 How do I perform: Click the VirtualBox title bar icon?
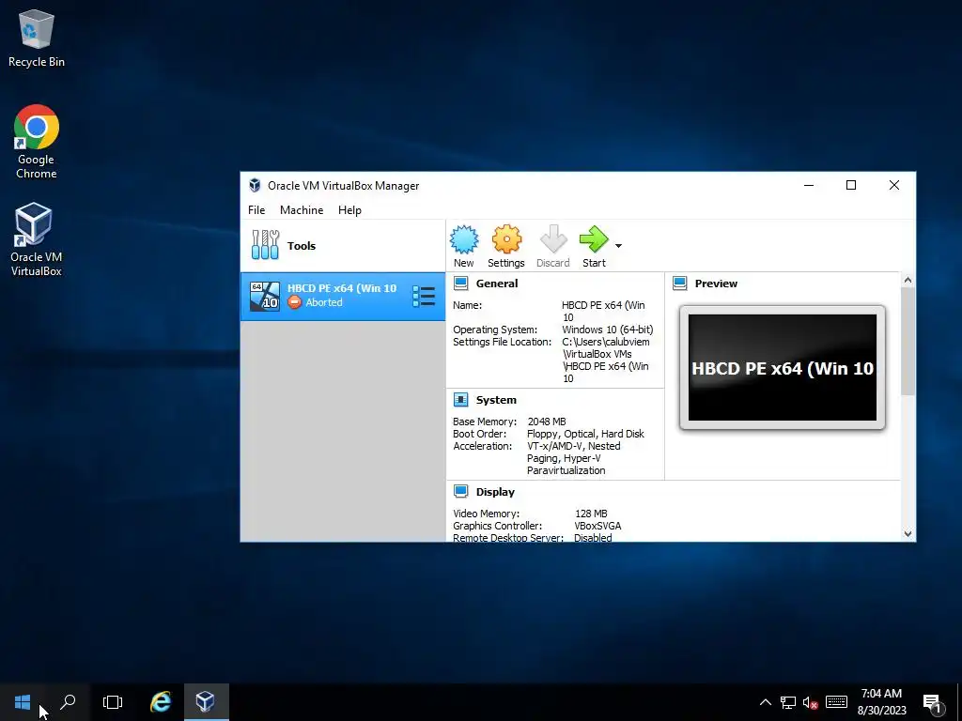coord(255,185)
